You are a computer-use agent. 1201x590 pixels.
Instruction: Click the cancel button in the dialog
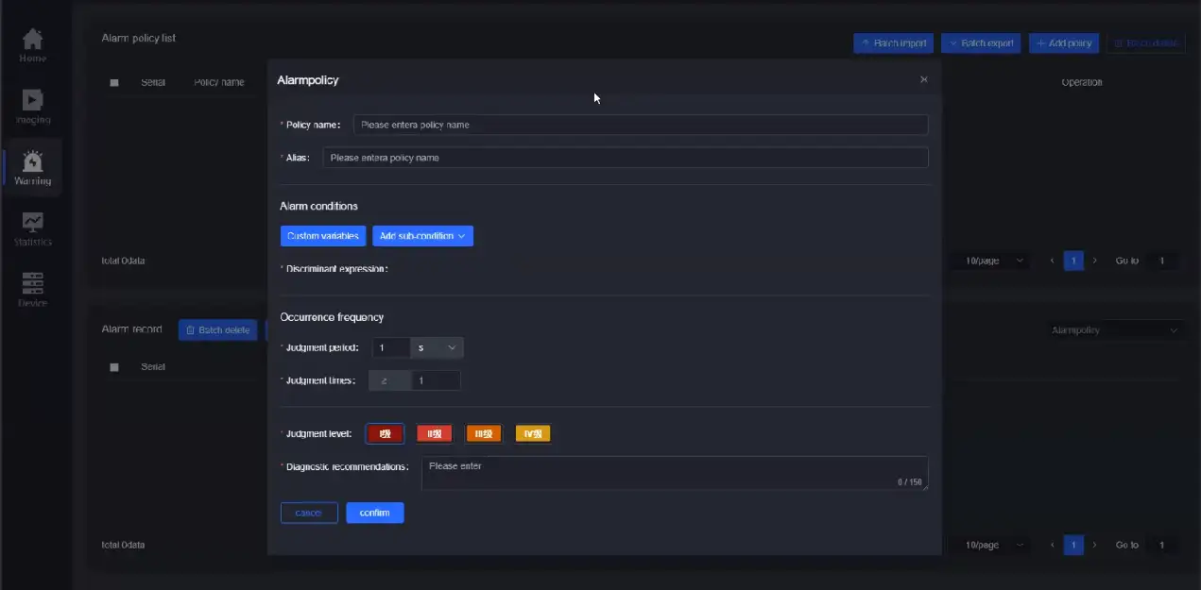pyautogui.click(x=309, y=512)
